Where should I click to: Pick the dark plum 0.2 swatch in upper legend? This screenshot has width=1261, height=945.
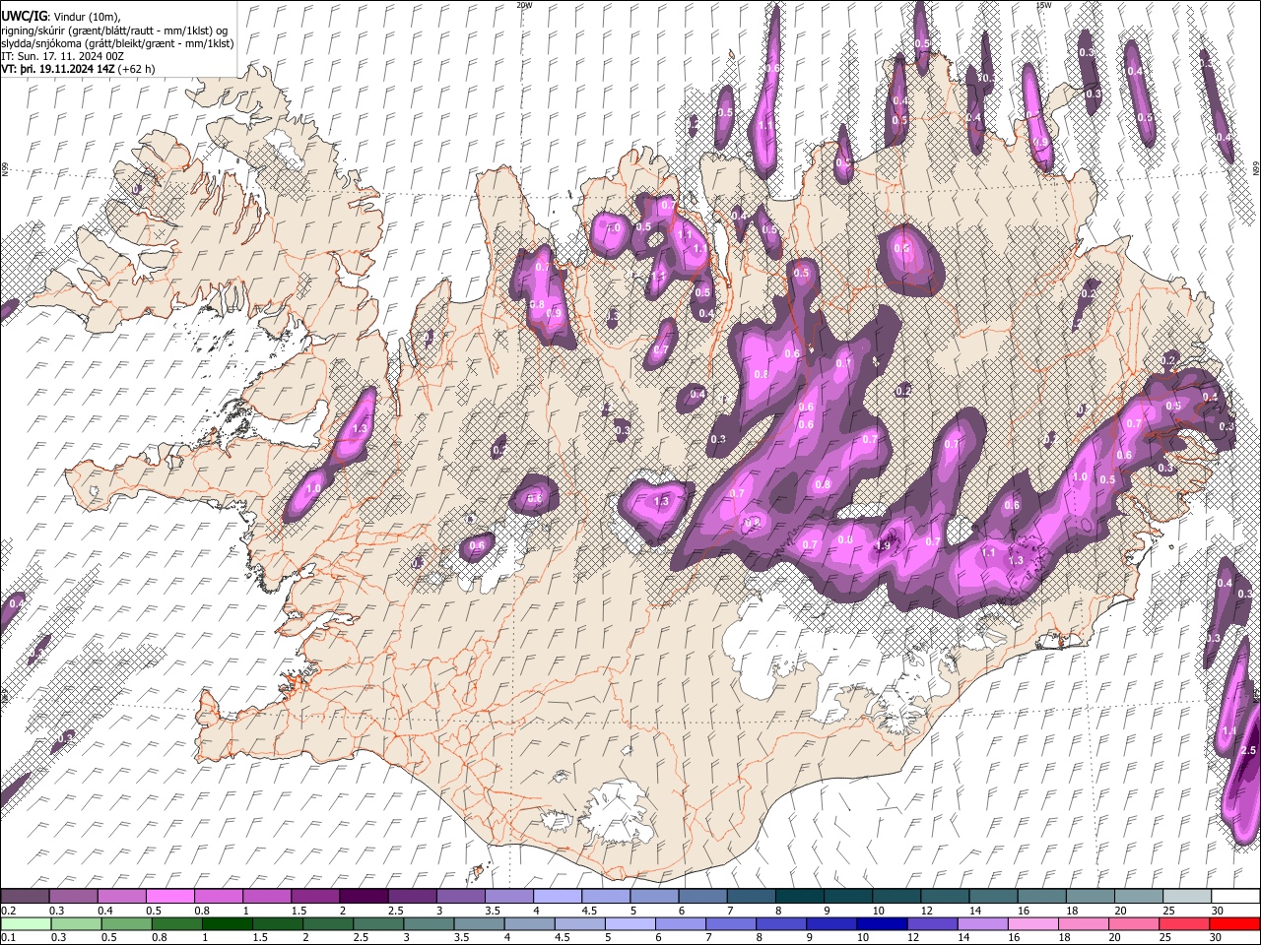pyautogui.click(x=26, y=897)
